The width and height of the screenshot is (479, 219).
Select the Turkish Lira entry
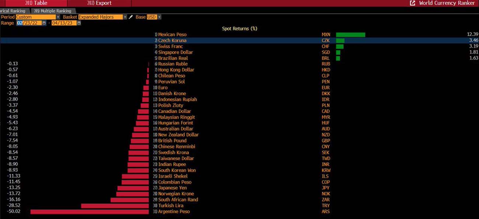point(171,206)
